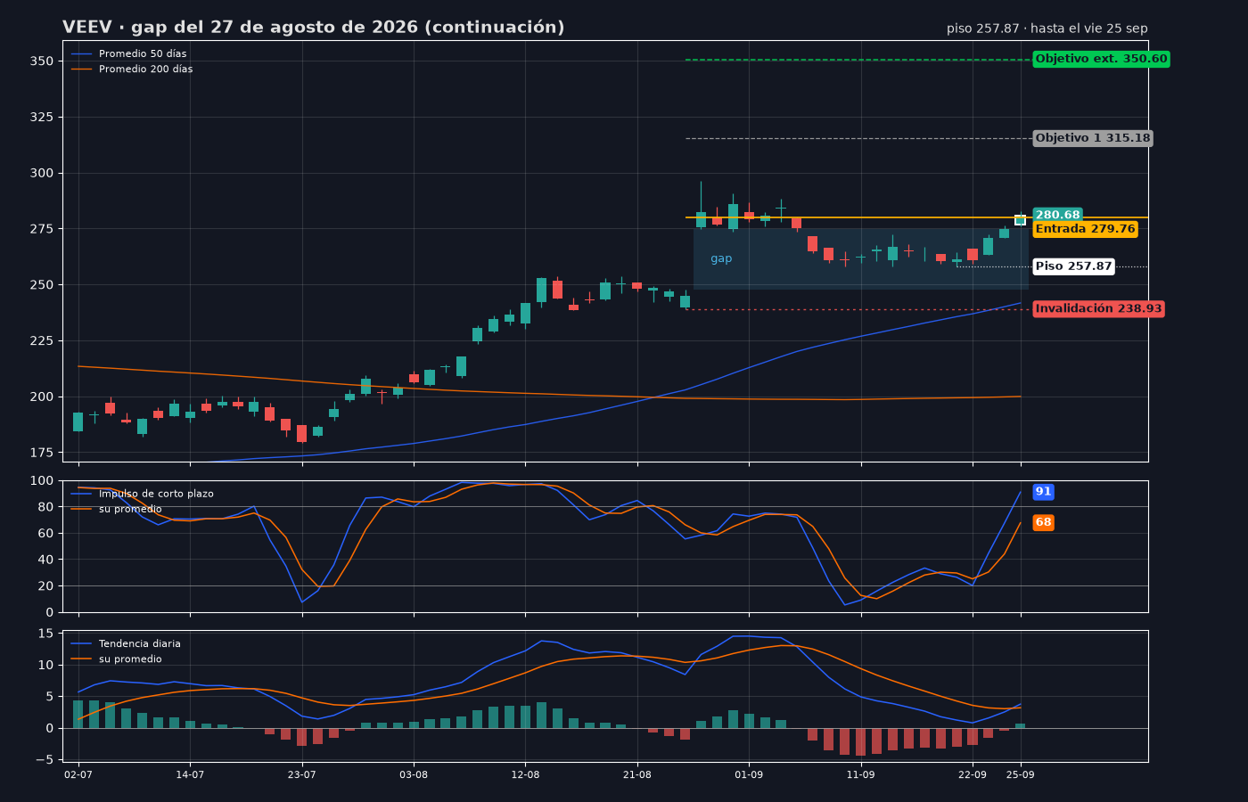Click the momentum axis label 20
The image size is (1248, 802).
coord(45,586)
